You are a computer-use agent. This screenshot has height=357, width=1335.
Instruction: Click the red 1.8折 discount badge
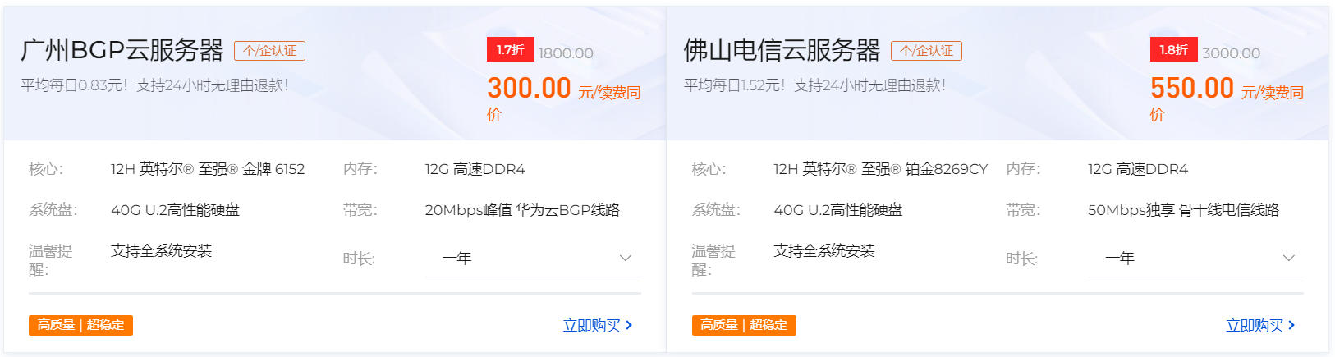pyautogui.click(x=1173, y=50)
